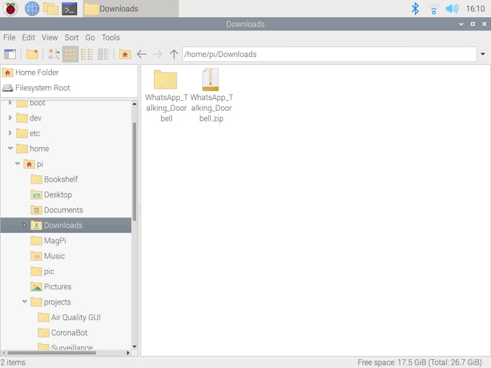Open the Edit menu
The width and height of the screenshot is (491, 368).
[x=29, y=38]
